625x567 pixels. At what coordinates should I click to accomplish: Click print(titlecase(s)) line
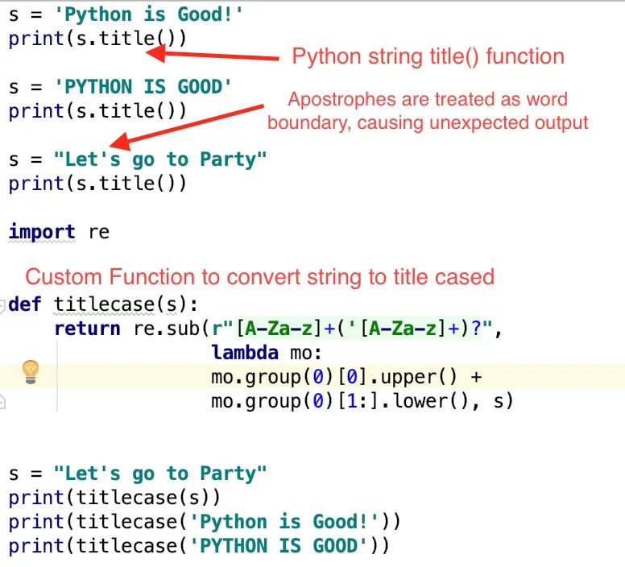tap(114, 498)
